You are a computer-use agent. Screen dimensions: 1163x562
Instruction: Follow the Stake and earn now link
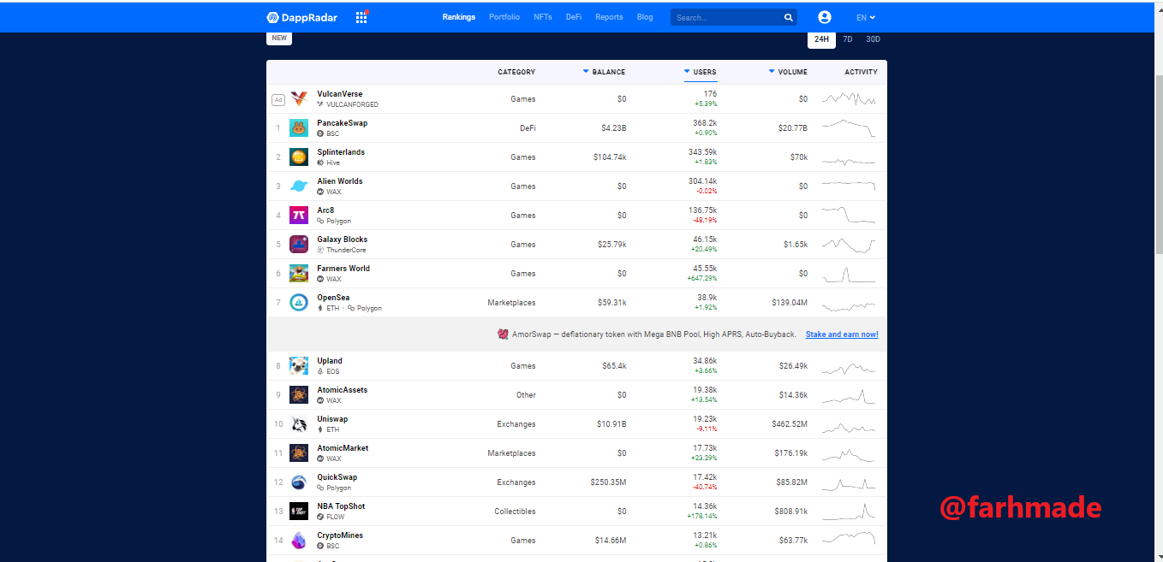(842, 334)
